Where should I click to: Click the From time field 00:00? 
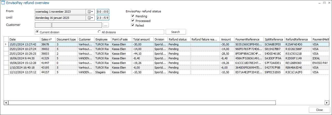click(x=103, y=12)
